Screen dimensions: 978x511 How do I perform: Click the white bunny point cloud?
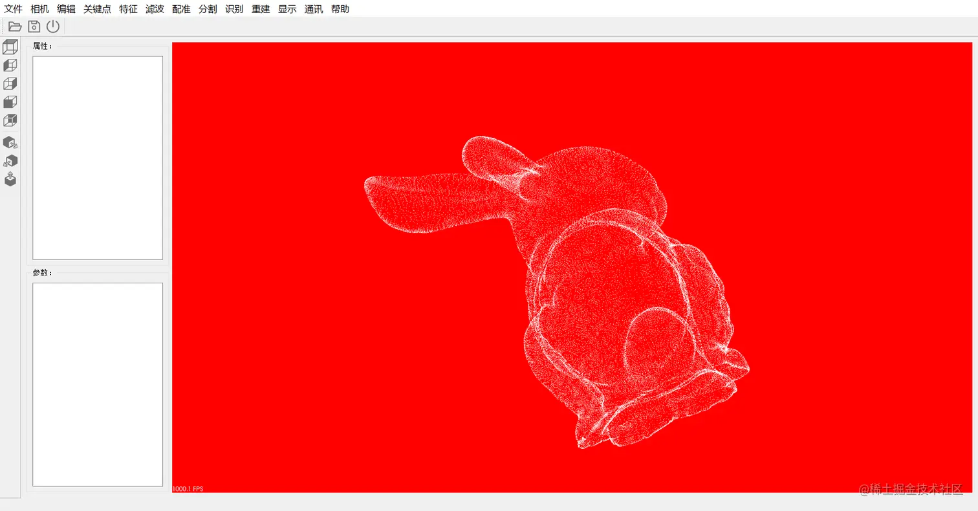(x=557, y=292)
